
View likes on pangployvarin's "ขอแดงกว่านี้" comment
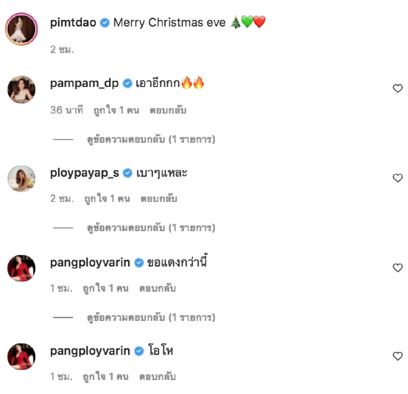point(106,289)
